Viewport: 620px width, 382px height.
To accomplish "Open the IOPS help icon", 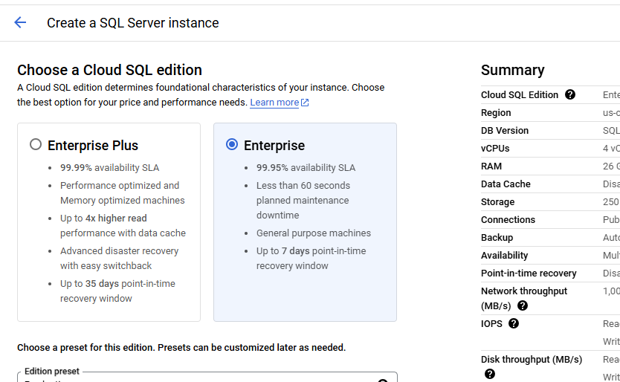I will [513, 323].
